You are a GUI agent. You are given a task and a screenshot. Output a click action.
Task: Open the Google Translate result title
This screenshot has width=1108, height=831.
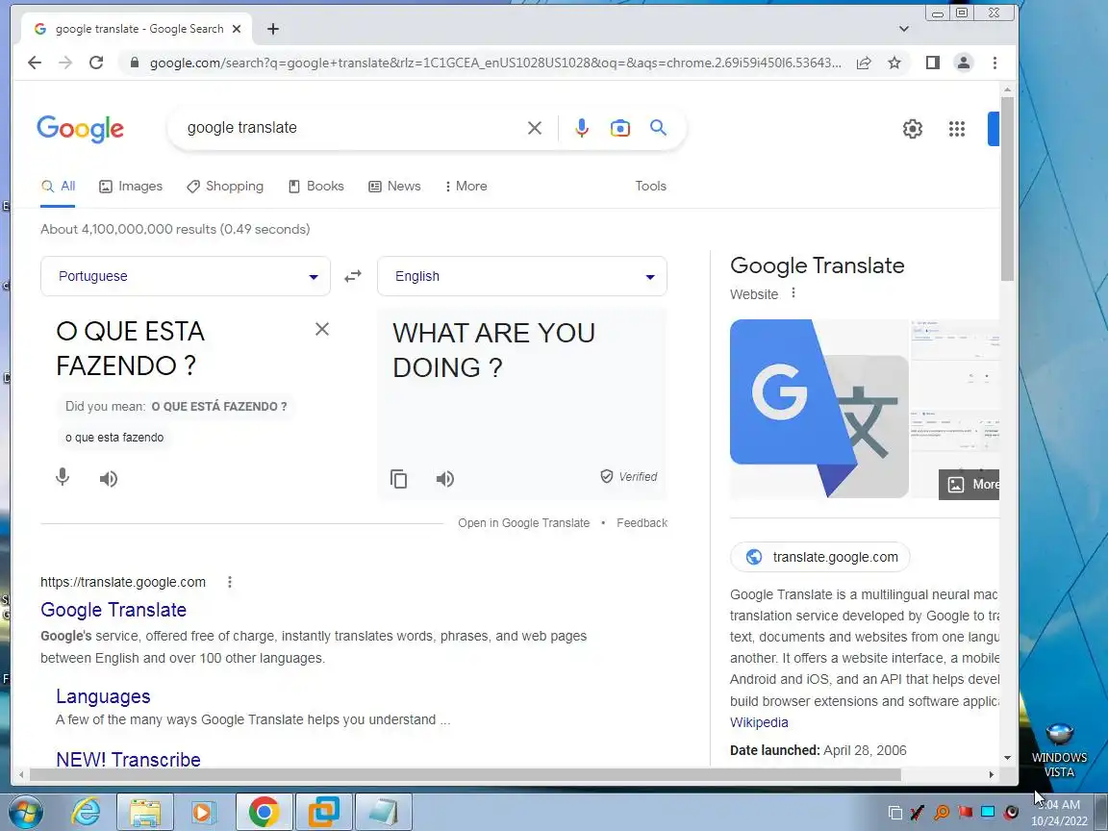point(113,610)
